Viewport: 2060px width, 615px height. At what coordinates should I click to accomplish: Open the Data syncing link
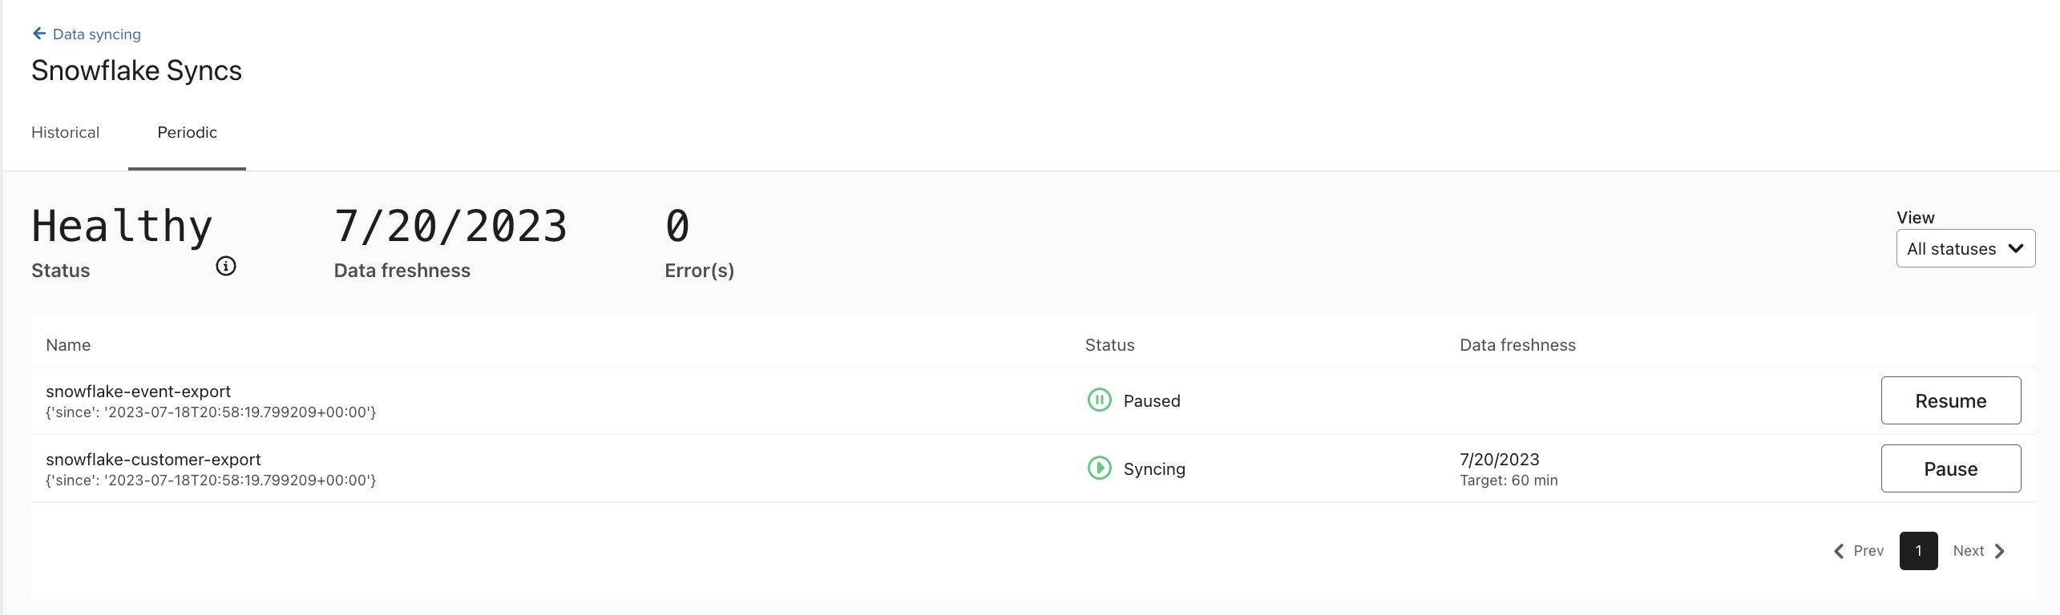[95, 34]
